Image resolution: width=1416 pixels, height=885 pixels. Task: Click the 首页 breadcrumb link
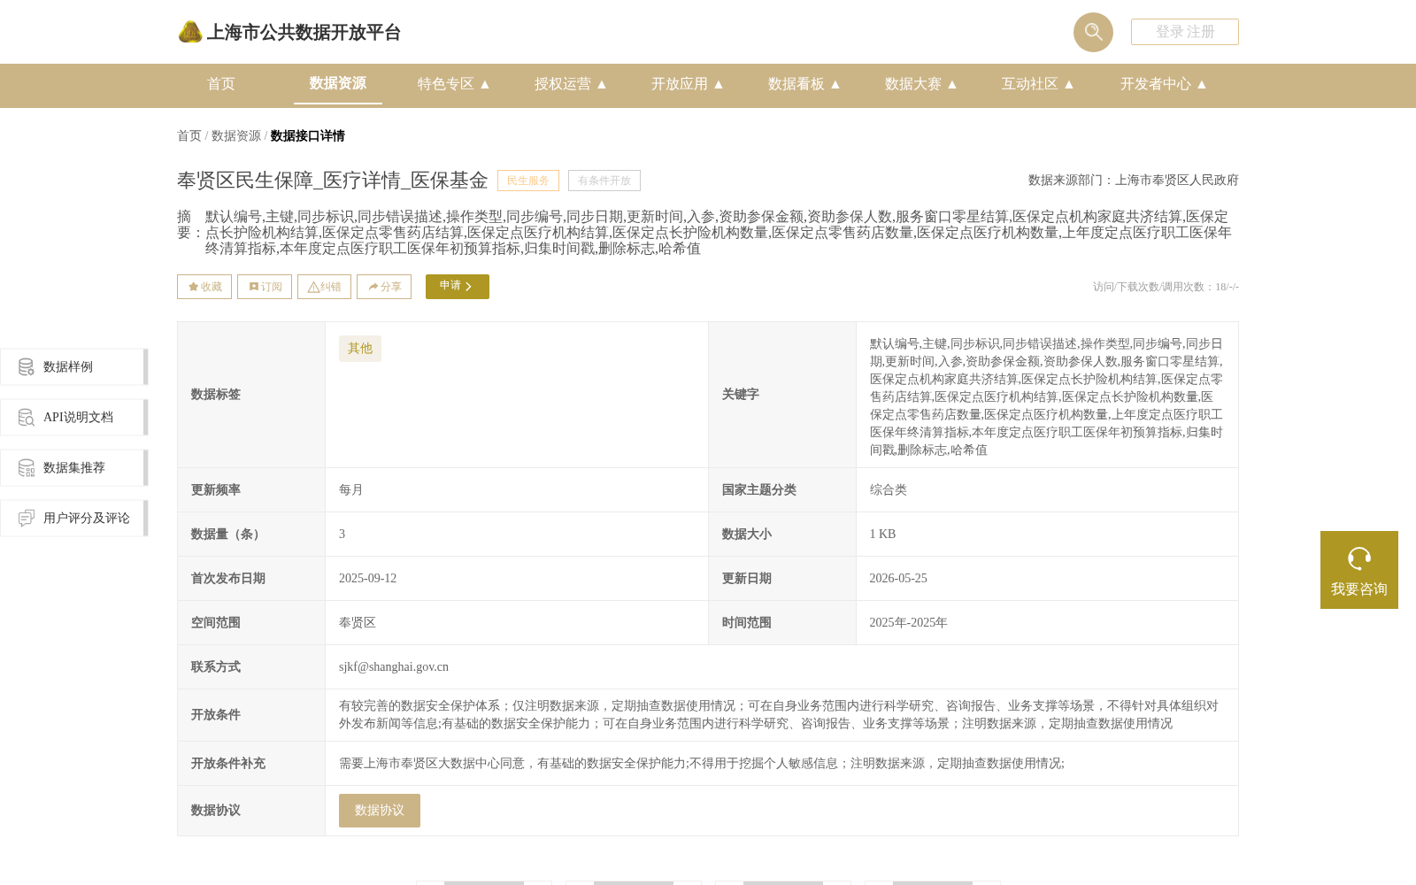[189, 136]
